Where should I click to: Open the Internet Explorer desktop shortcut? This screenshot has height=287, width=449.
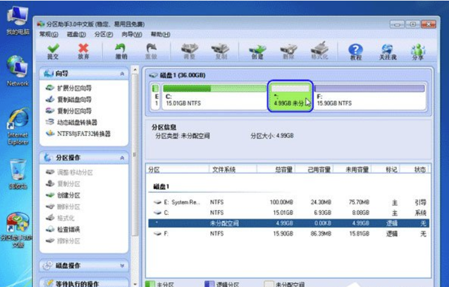click(x=18, y=126)
